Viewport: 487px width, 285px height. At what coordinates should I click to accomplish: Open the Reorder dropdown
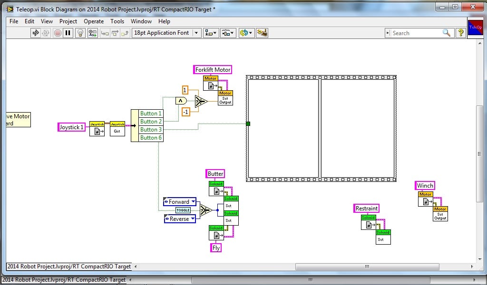246,33
